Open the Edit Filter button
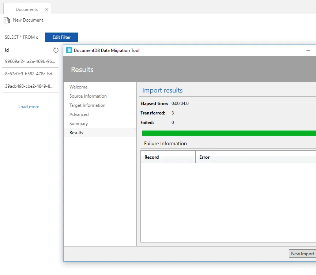This screenshot has height=275, width=316. [61, 37]
